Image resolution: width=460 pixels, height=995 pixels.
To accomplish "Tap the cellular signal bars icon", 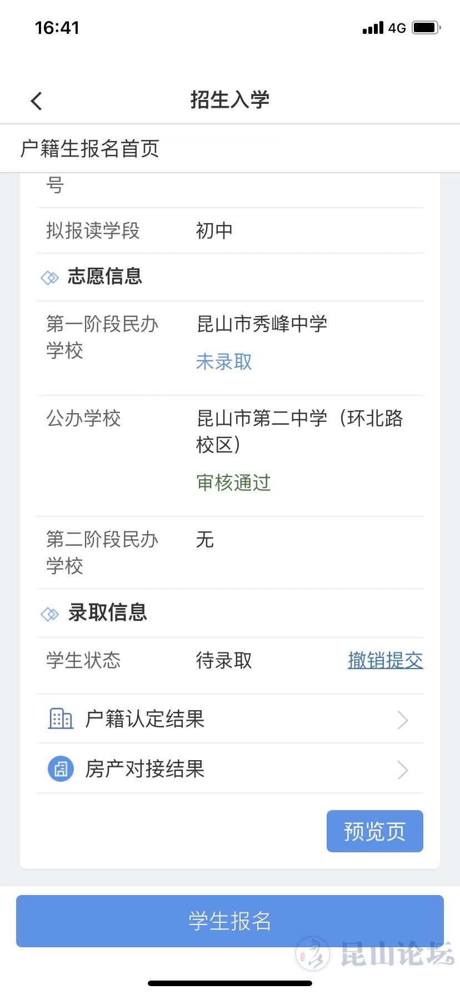I will [373, 28].
